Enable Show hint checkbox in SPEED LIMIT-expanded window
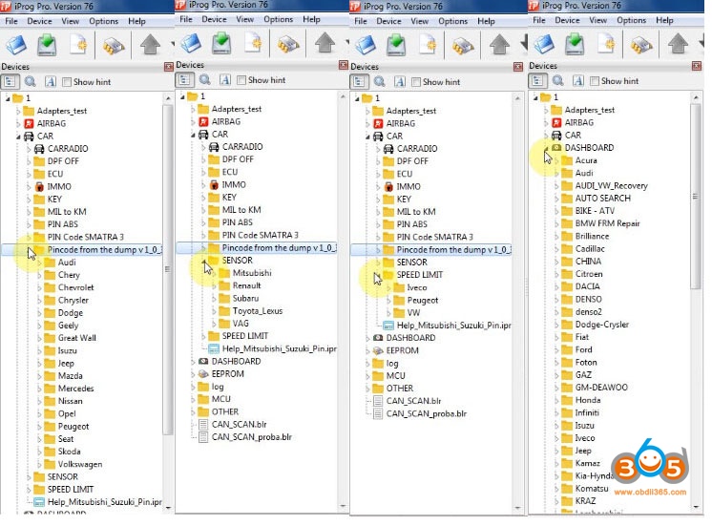 416,82
